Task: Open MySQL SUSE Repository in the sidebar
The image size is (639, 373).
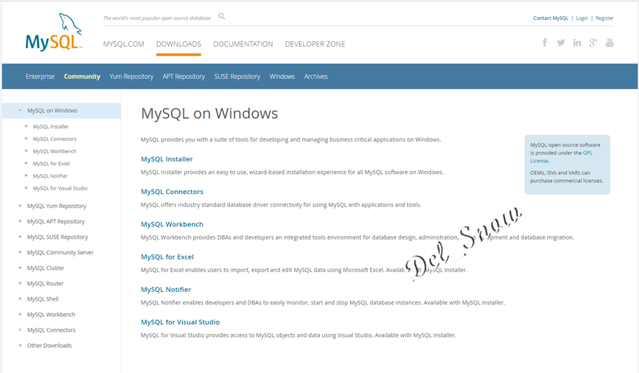Action: coord(57,237)
